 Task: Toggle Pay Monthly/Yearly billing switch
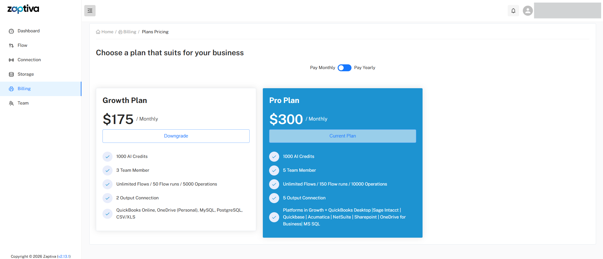(344, 68)
